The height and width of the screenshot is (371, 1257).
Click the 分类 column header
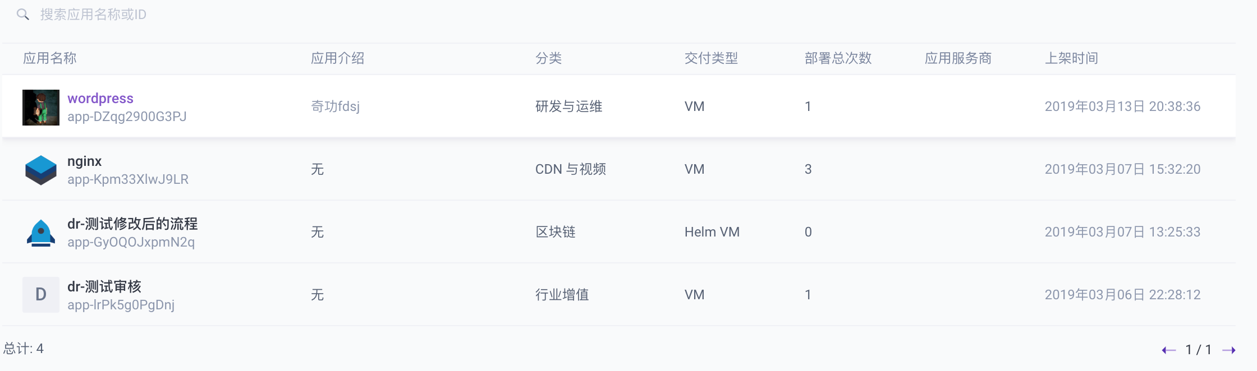[x=549, y=58]
